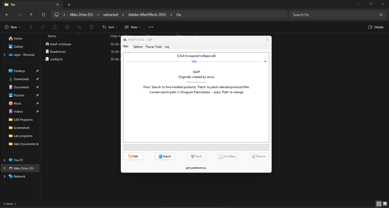Click the Copy toolbar icon

pyautogui.click(x=43, y=27)
